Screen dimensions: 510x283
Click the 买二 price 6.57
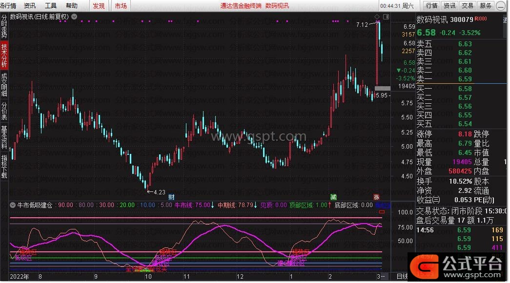point(465,97)
